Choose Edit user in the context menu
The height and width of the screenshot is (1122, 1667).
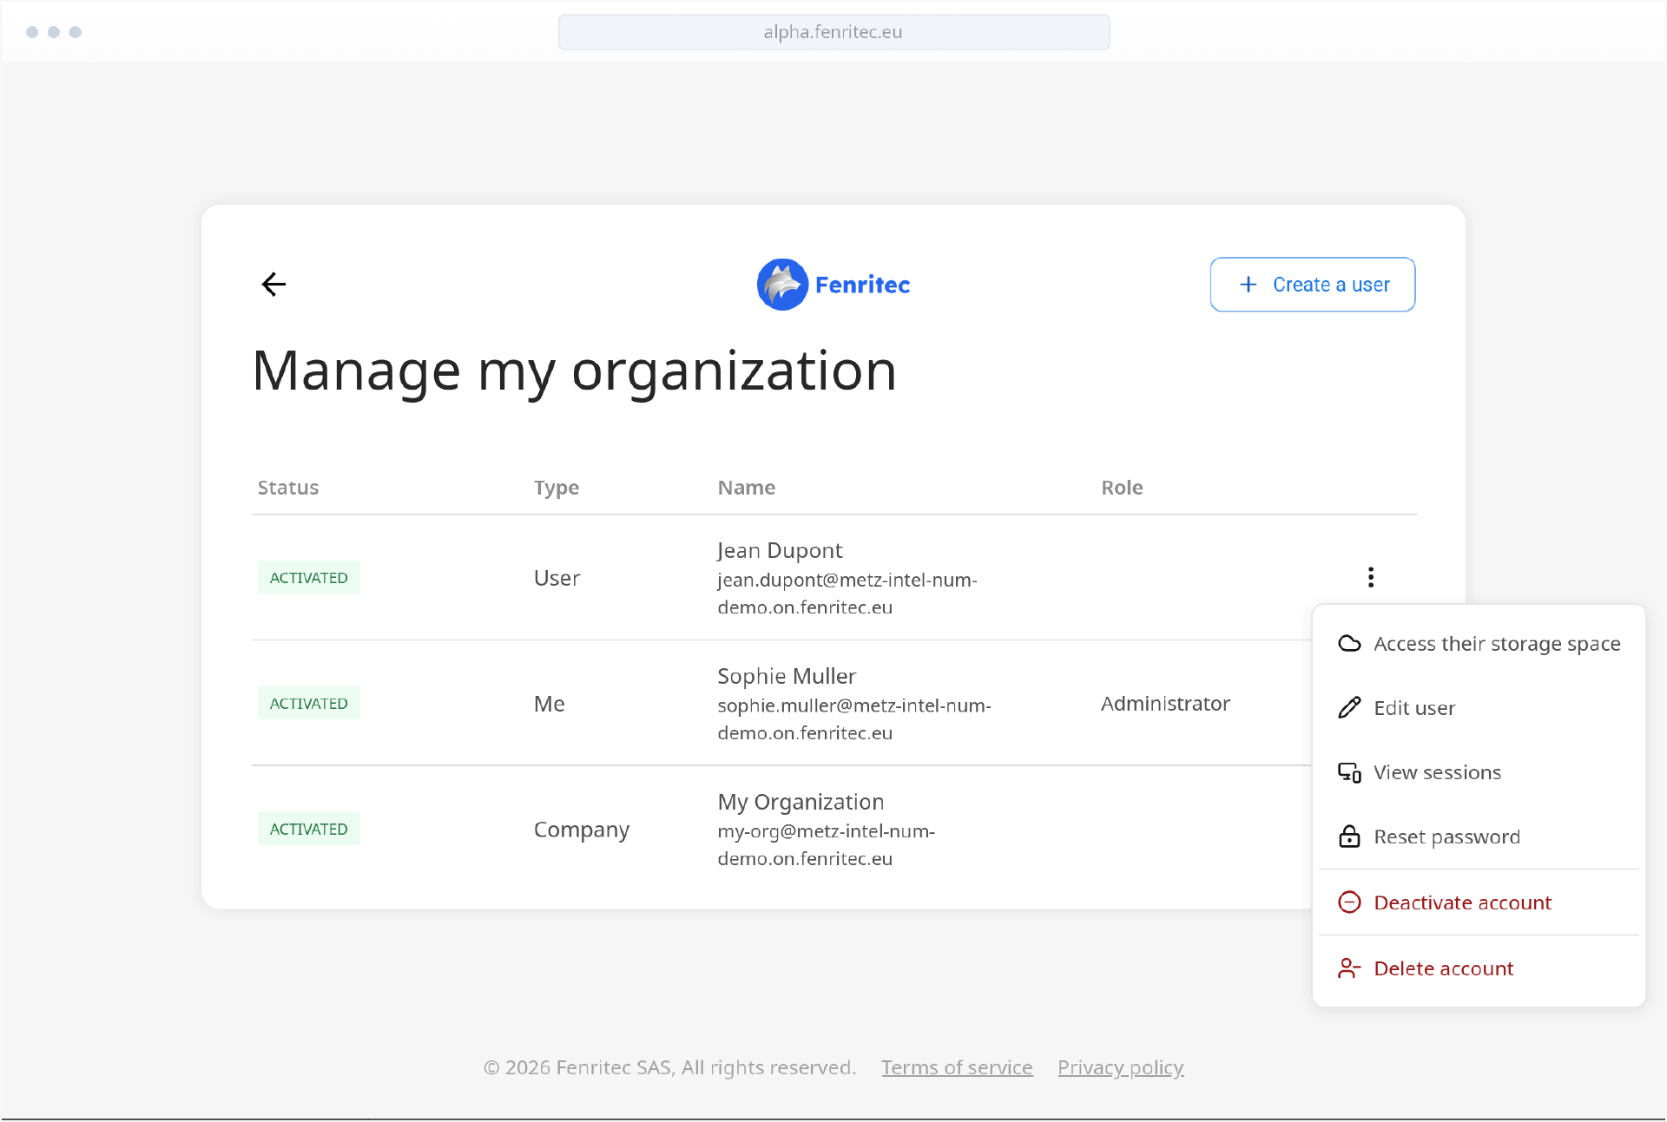point(1413,707)
